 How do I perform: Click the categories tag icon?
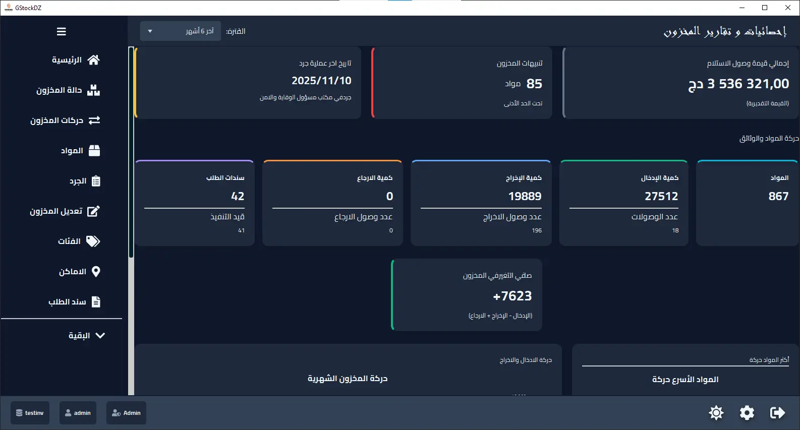93,241
